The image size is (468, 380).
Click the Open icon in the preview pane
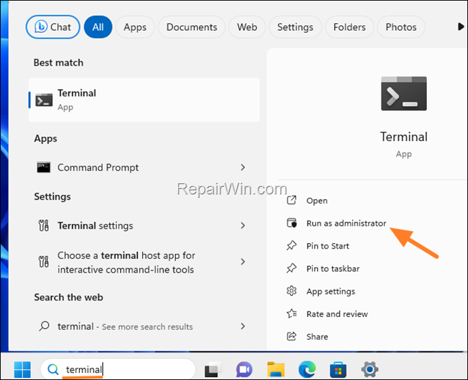[x=292, y=200]
